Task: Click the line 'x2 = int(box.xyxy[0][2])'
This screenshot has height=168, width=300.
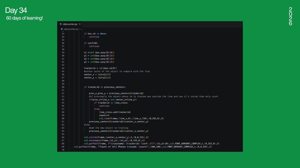Action: (x=99, y=59)
